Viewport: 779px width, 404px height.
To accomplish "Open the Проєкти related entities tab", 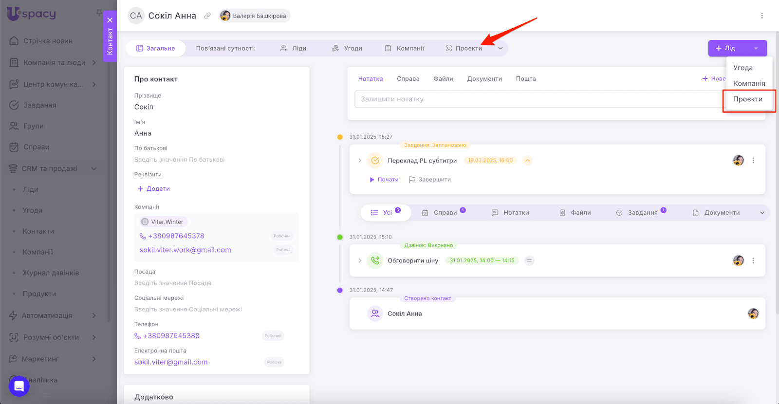I will pyautogui.click(x=464, y=48).
